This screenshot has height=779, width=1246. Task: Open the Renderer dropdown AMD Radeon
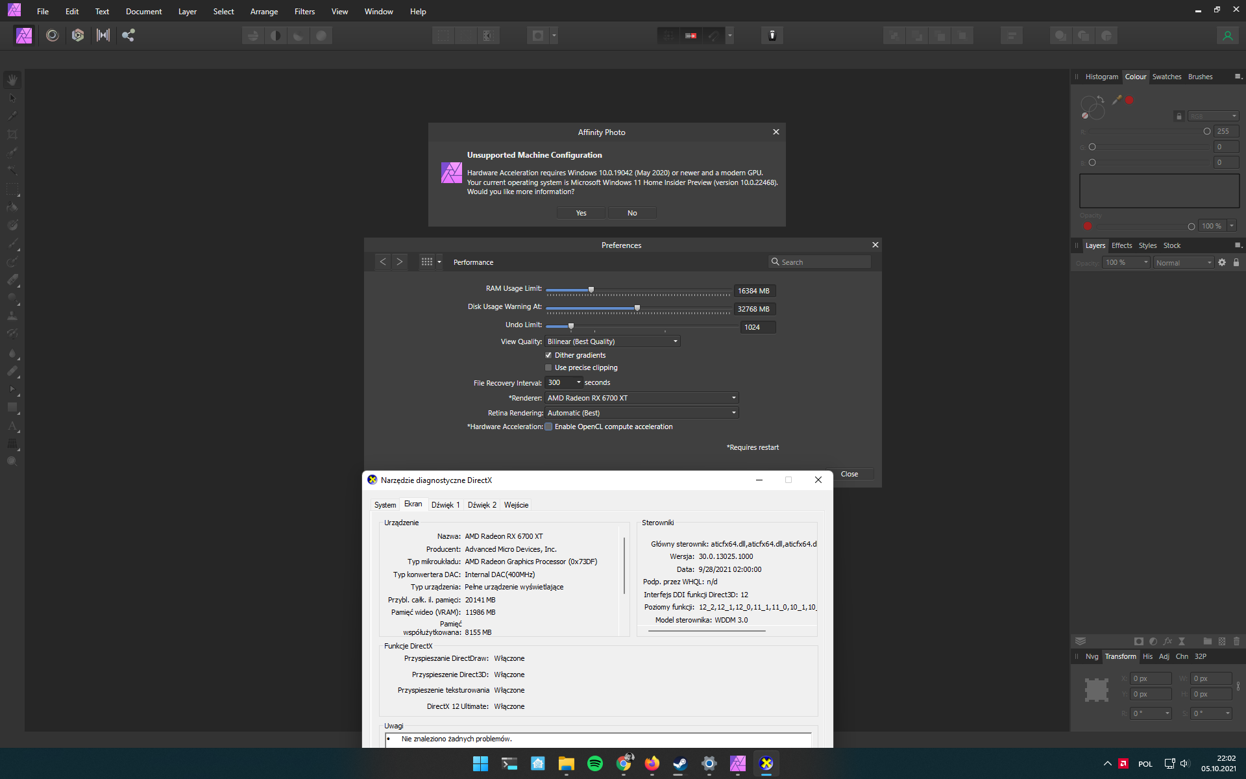pos(642,398)
